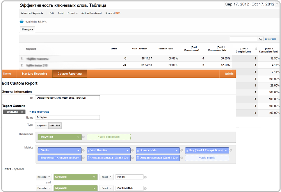Click the Shortcut BETA button
The image size is (281, 192).
point(113,13)
